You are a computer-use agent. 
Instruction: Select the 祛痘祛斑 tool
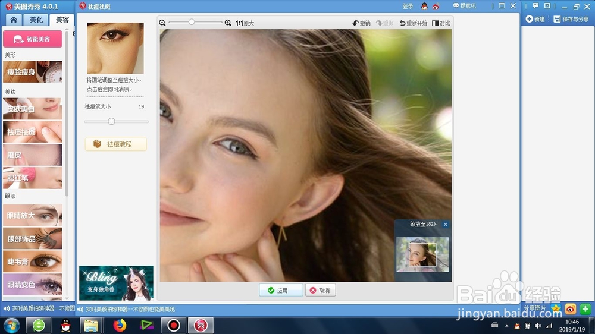[33, 131]
